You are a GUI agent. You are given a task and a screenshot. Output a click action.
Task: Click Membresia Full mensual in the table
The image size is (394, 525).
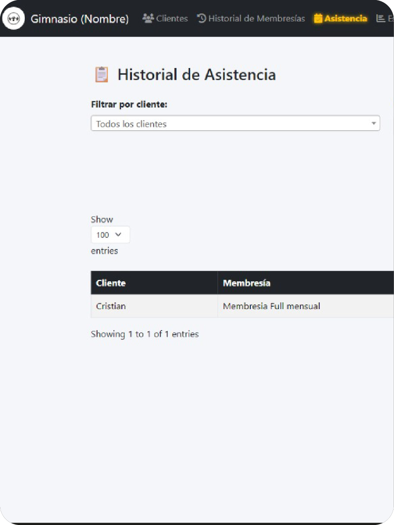click(271, 306)
